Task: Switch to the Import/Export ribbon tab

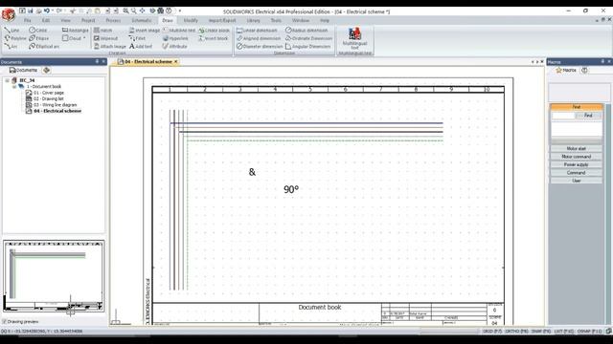Action: click(x=222, y=20)
